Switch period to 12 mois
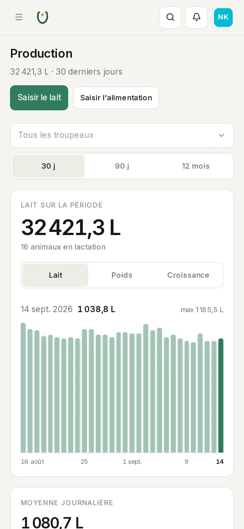Screen dimensions: 244x529 pos(196,166)
